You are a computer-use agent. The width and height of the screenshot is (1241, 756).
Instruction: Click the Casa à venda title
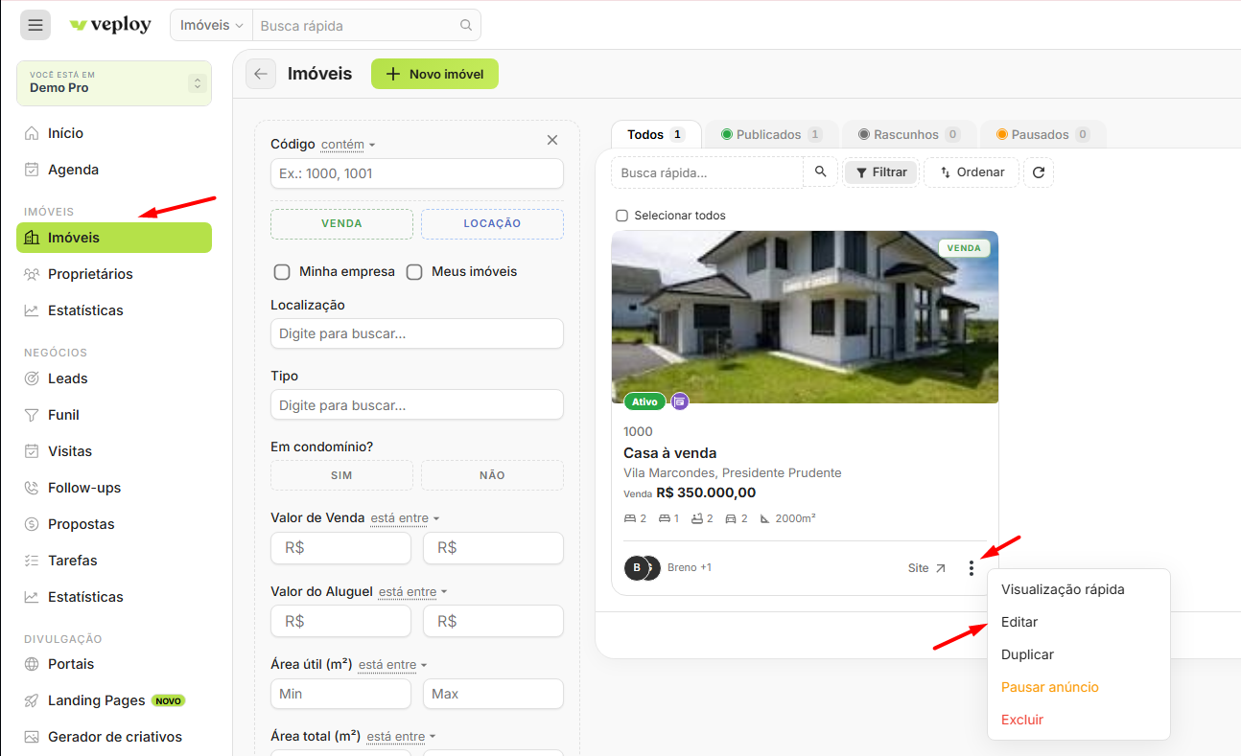coord(670,453)
